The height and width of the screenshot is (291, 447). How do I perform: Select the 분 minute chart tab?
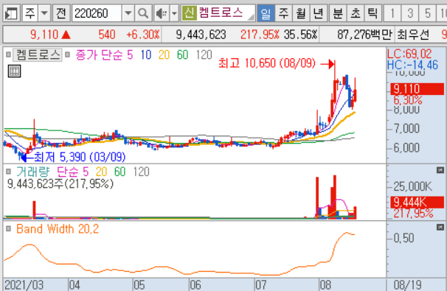point(338,13)
